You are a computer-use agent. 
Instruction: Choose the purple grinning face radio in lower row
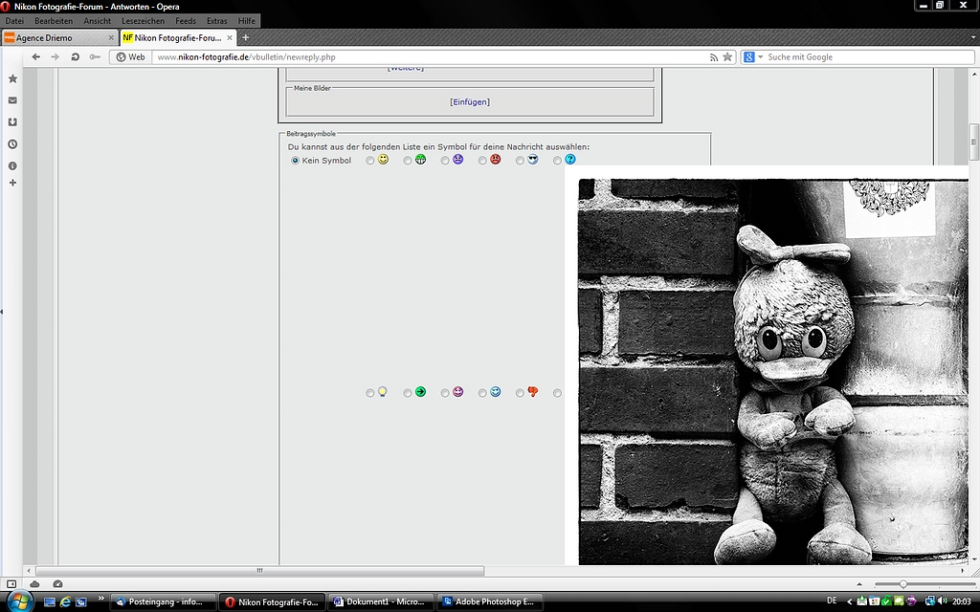[x=445, y=393]
